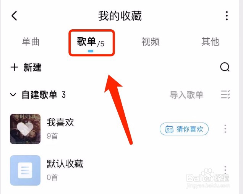The height and width of the screenshot is (194, 243).
Task: Tap the search magnifier icon
Action: (x=225, y=67)
